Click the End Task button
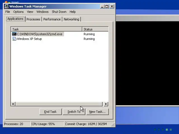The width and height of the screenshot is (179, 134). (50, 112)
